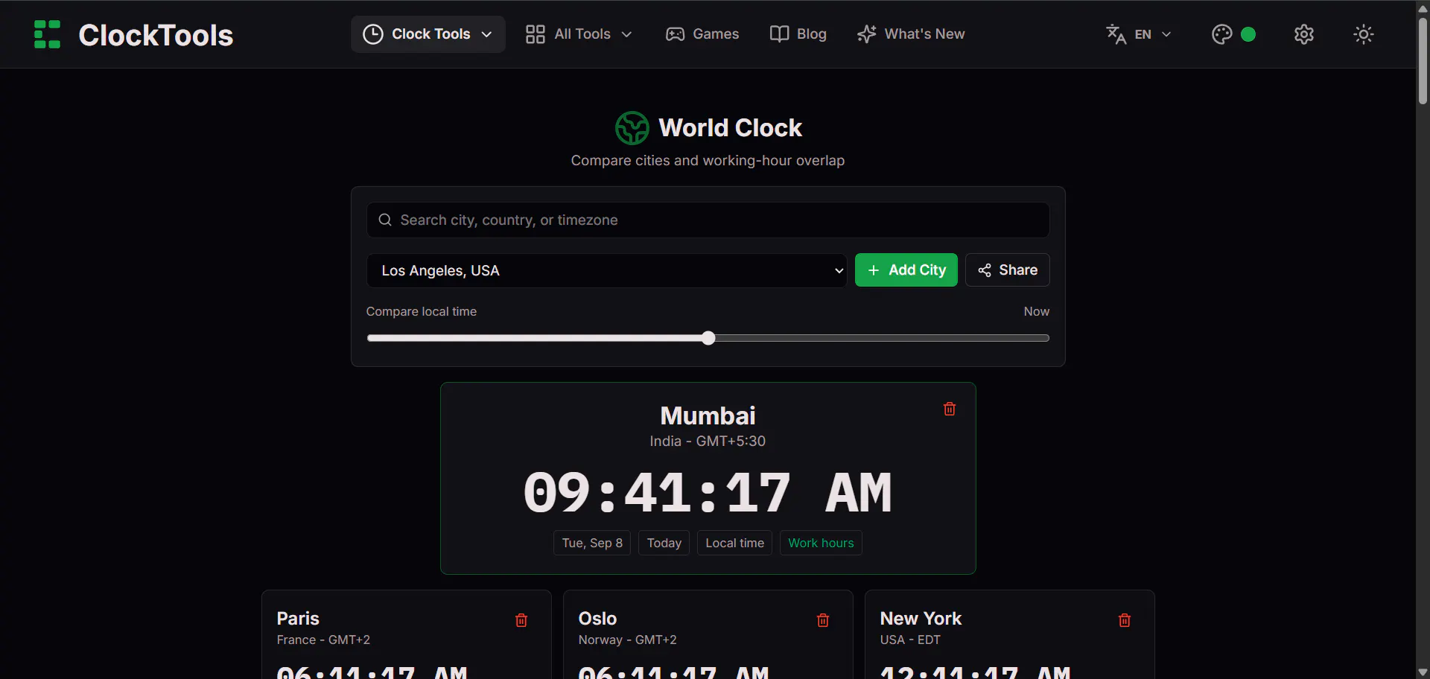The image size is (1430, 679).
Task: Open the color theme palette icon
Action: 1221,34
